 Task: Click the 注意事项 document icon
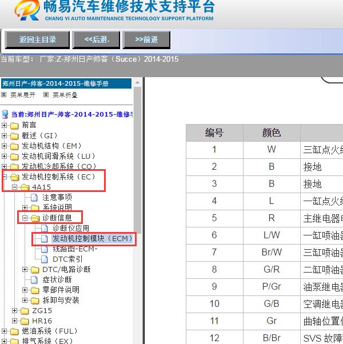coord(34,198)
